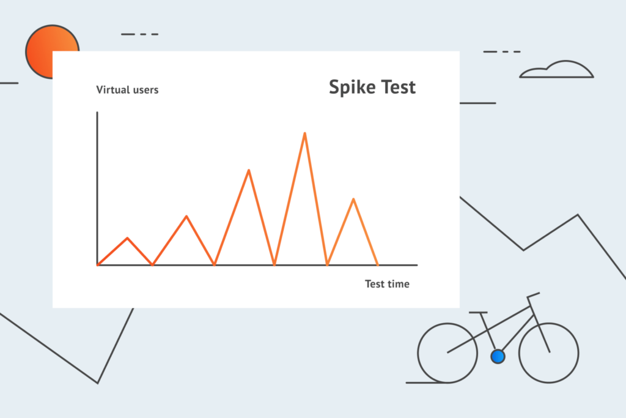Click the Test time axis label
Image resolution: width=626 pixels, height=418 pixels.
(x=387, y=284)
